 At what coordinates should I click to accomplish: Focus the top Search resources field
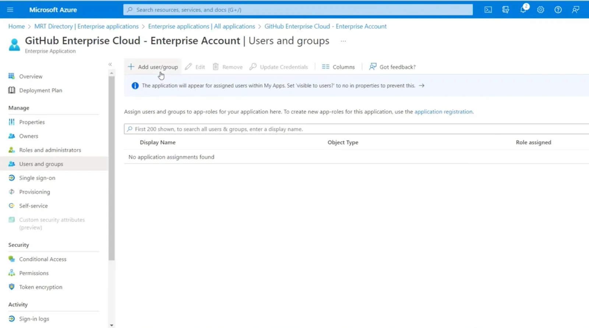tap(298, 10)
